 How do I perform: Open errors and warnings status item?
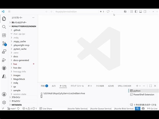coord(30,109)
